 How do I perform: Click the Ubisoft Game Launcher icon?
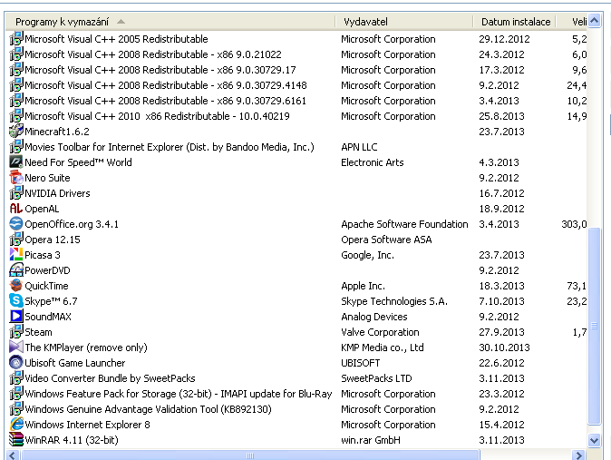click(x=16, y=363)
